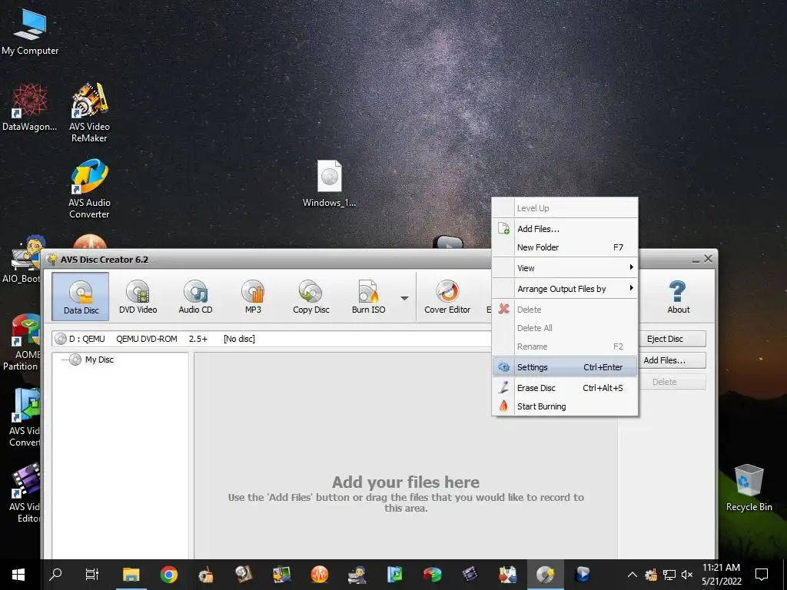Click the Settings gear icon in menu
This screenshot has height=590, width=787.
(x=503, y=367)
